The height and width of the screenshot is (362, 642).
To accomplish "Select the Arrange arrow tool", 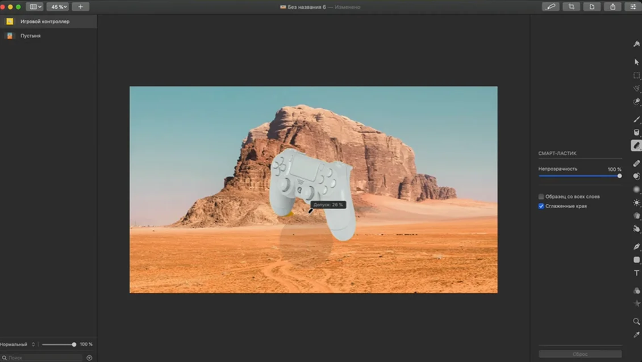I will 636,62.
